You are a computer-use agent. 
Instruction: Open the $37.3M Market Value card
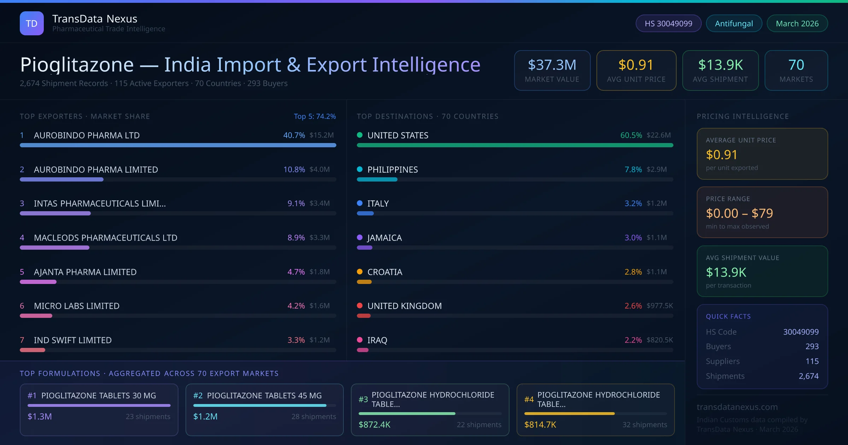pyautogui.click(x=552, y=70)
